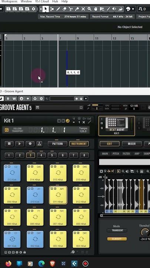Open the kit load icon beside Groove Agent logo
150x268 pixels.
pos(37,108)
